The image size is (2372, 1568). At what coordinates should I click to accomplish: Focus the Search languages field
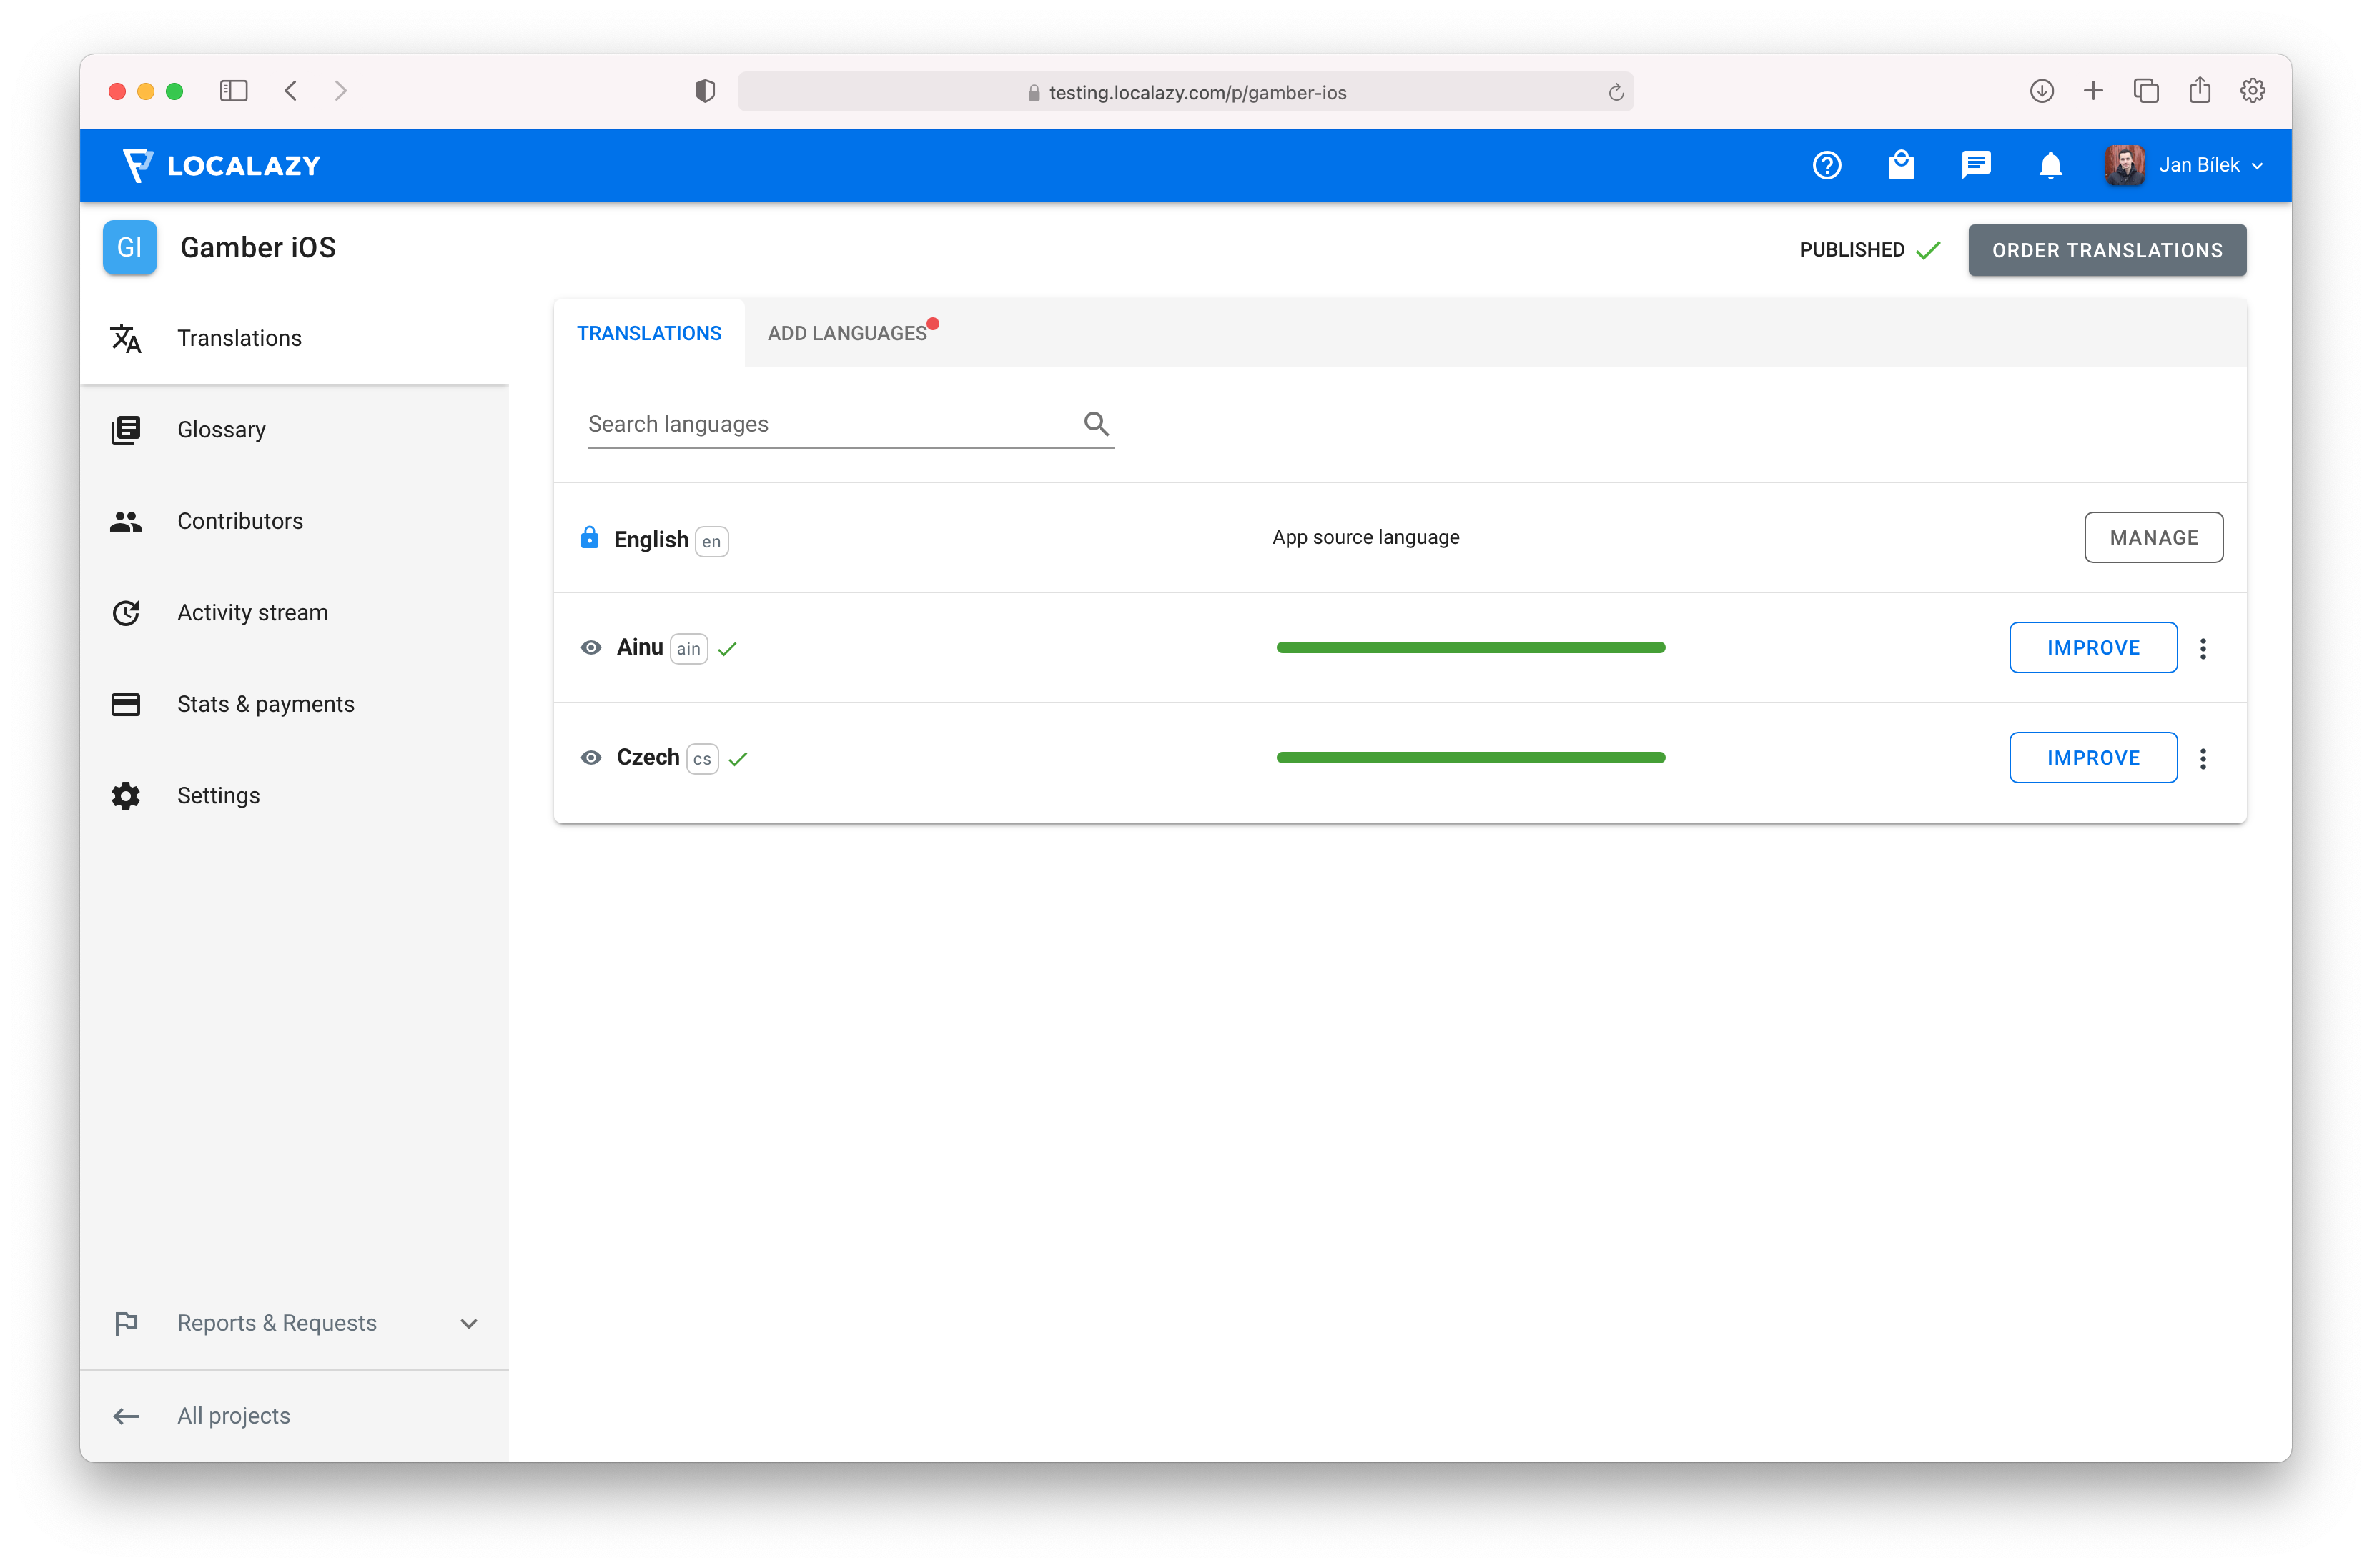(830, 424)
